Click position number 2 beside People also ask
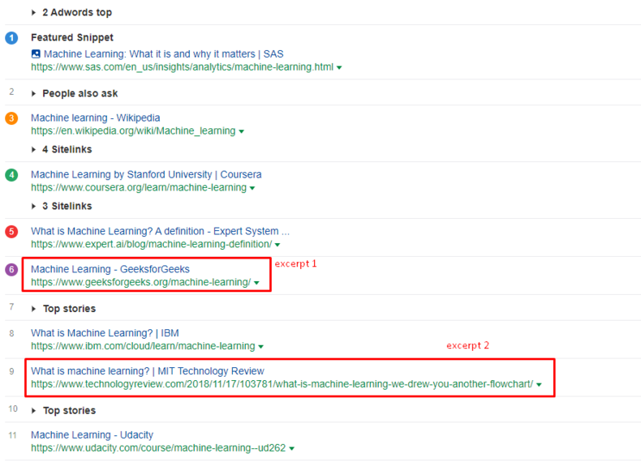The image size is (641, 462). (11, 92)
